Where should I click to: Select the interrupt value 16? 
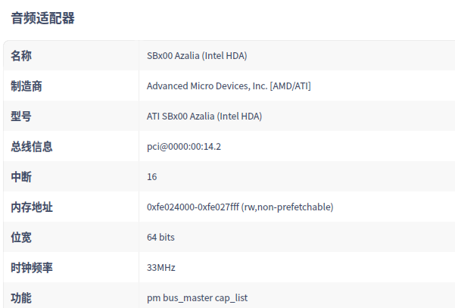152,177
